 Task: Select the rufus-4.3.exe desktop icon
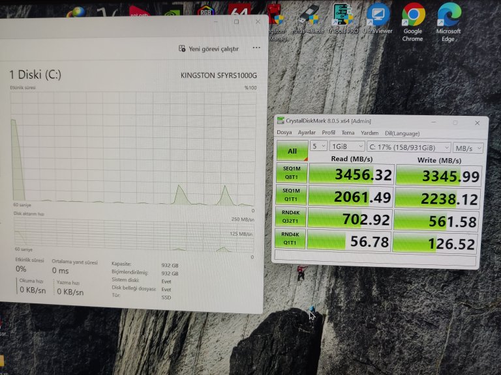pyautogui.click(x=309, y=19)
